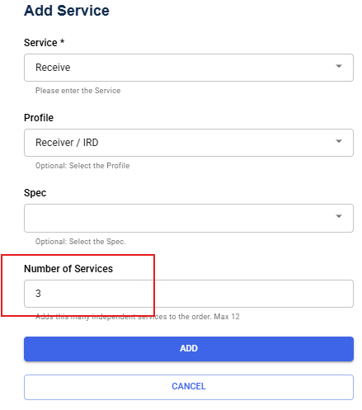Expand the empty Spec dropdown field
This screenshot has height=410, width=362.
point(189,218)
